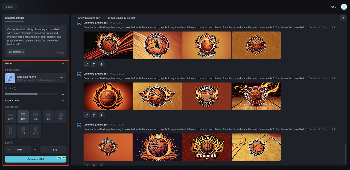This screenshot has width=350, height=170.
Task: Click the Quality slider handle
Action: (37, 94)
